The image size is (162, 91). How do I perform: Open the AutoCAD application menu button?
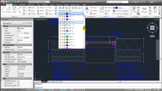[2, 2]
